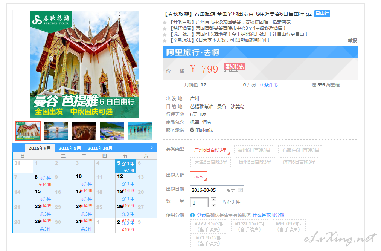Select installment ¥71.9x12期
This screenshot has width=381, height=251.
209,240
